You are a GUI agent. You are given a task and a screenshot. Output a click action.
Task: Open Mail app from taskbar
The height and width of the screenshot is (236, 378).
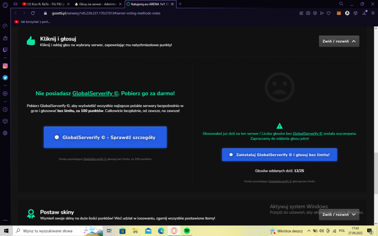[148, 231]
